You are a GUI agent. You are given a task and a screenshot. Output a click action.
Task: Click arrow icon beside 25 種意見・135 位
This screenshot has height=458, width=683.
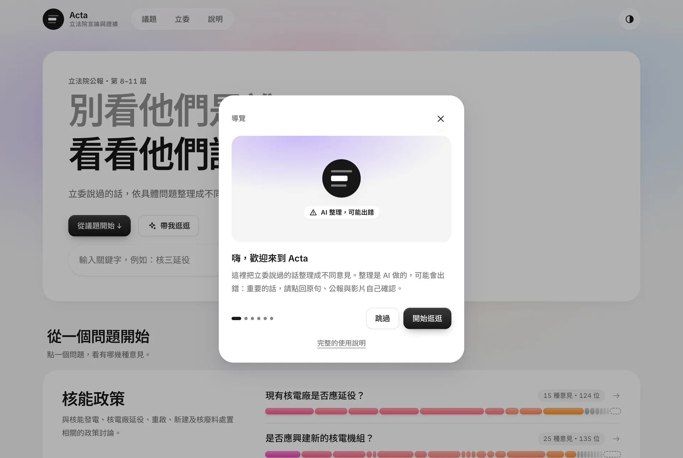[x=616, y=439]
